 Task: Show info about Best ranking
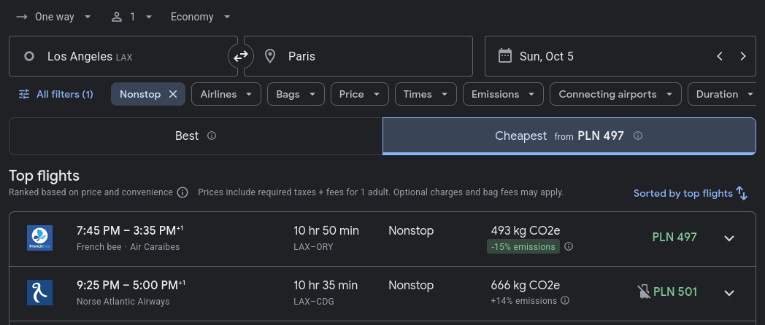[x=212, y=136]
